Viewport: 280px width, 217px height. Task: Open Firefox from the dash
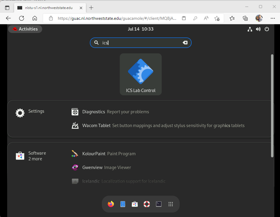(111, 204)
